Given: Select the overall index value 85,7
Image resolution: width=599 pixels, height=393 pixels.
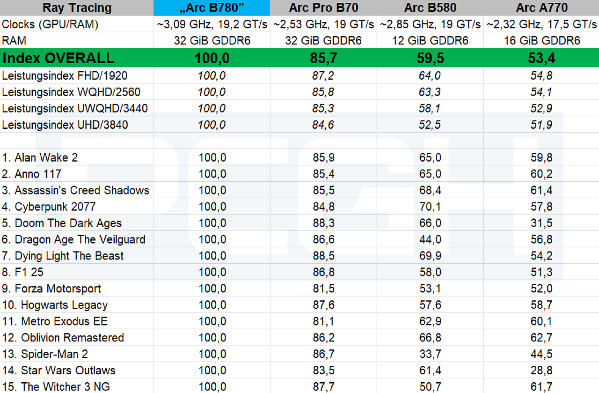Looking at the screenshot, I should 323,58.
